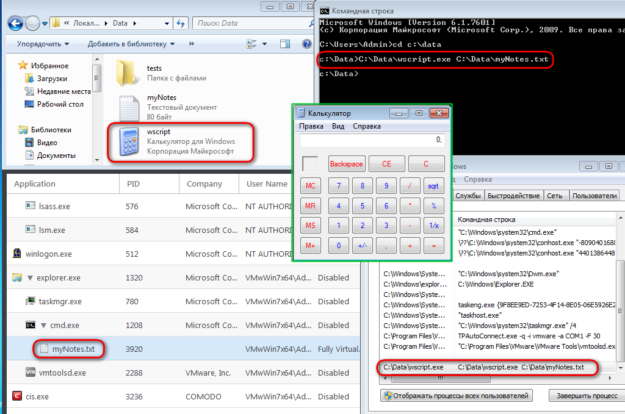This screenshot has width=625, height=414.
Task: Click digit 7 on the calculator
Action: pyautogui.click(x=339, y=186)
